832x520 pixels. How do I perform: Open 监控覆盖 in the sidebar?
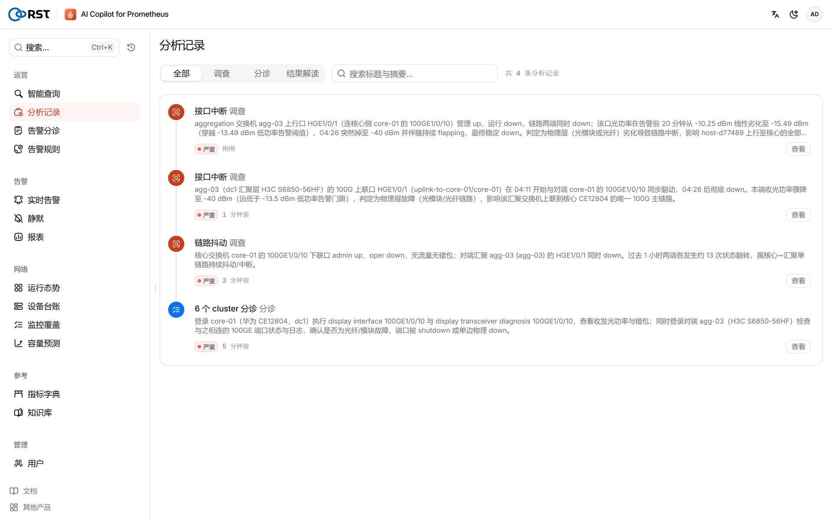coord(75,325)
